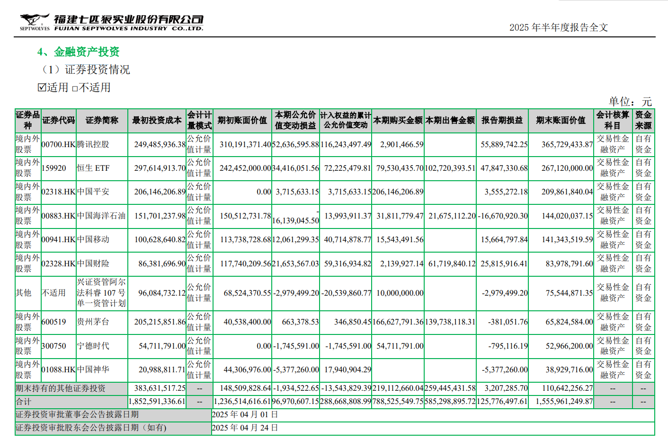The width and height of the screenshot is (668, 439).
Task: Click the 报告期损益 column header
Action: point(502,120)
